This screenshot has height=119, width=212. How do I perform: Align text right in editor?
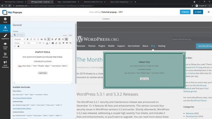click(x=52, y=39)
